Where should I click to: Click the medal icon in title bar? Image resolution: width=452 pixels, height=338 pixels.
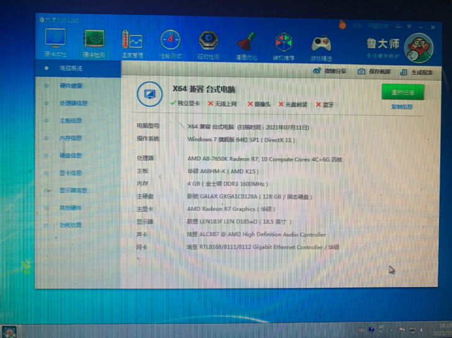point(343,25)
